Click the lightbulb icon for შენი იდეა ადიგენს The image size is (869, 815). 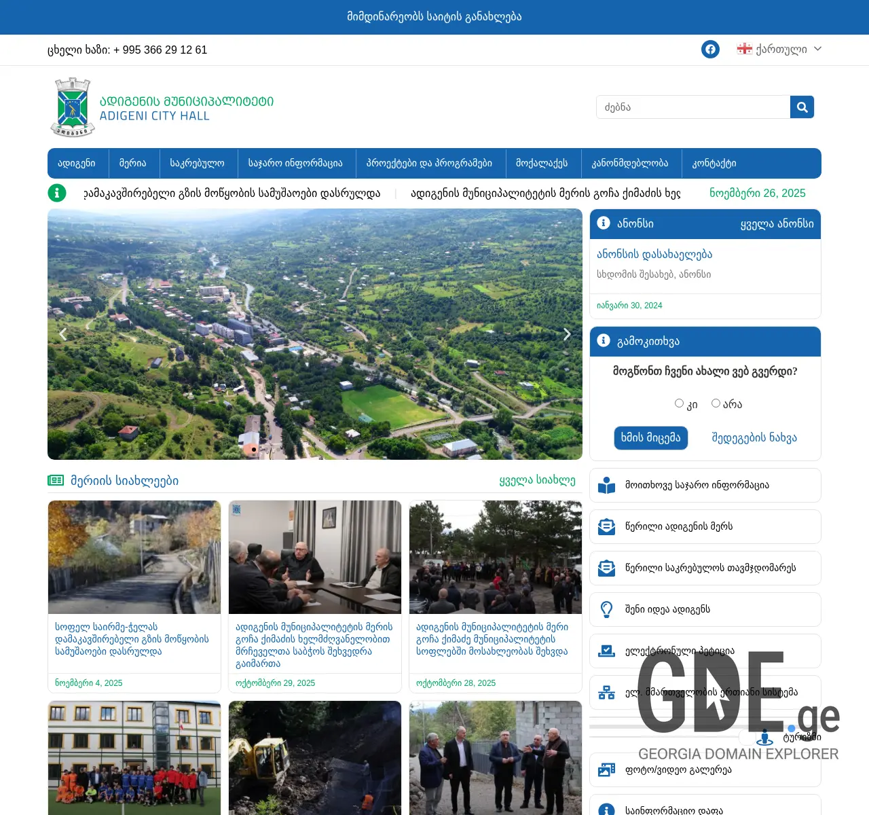(x=606, y=609)
